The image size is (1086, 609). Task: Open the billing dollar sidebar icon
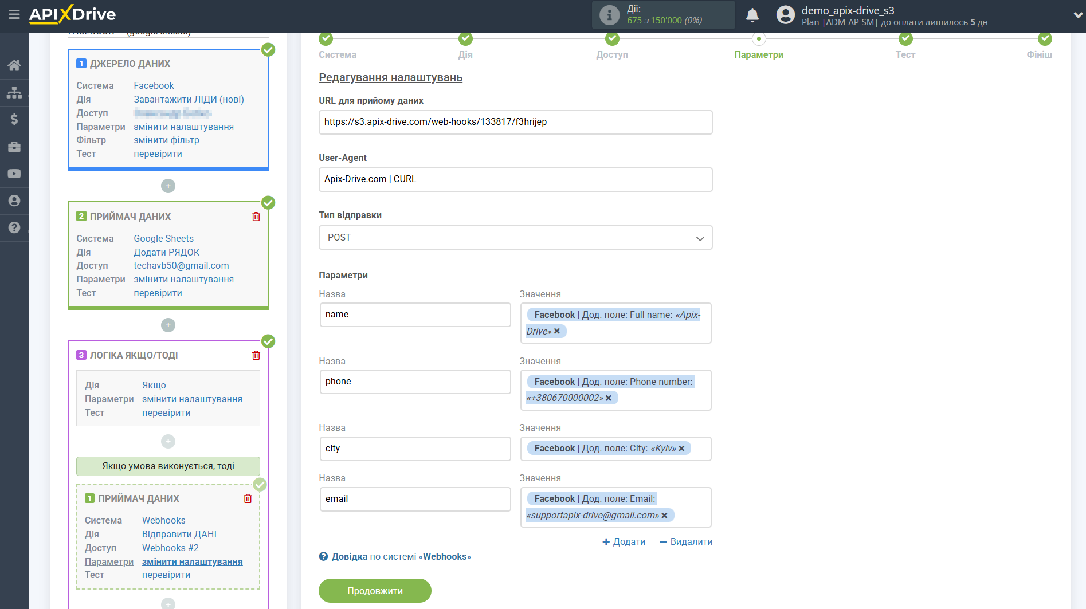pyautogui.click(x=14, y=119)
